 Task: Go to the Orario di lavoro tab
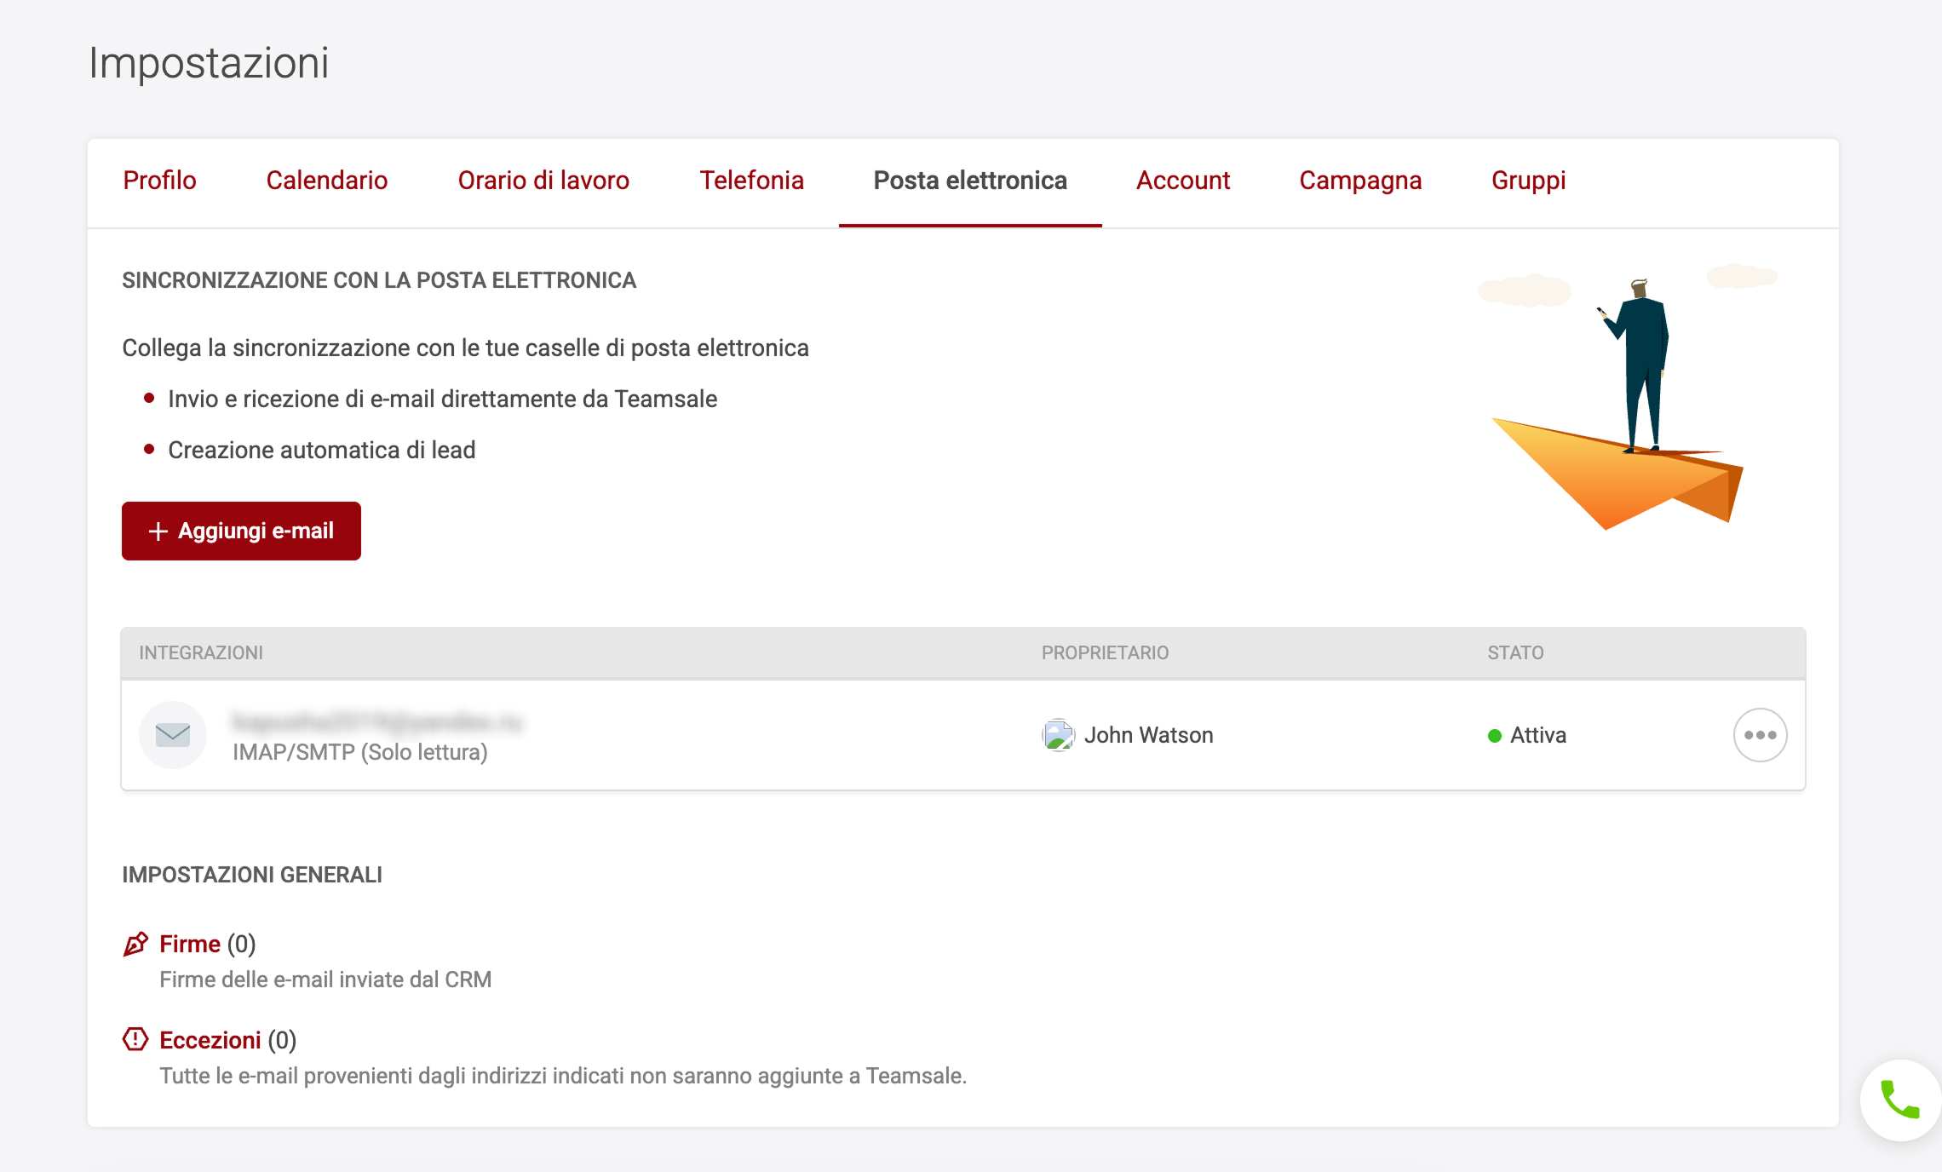(x=543, y=181)
